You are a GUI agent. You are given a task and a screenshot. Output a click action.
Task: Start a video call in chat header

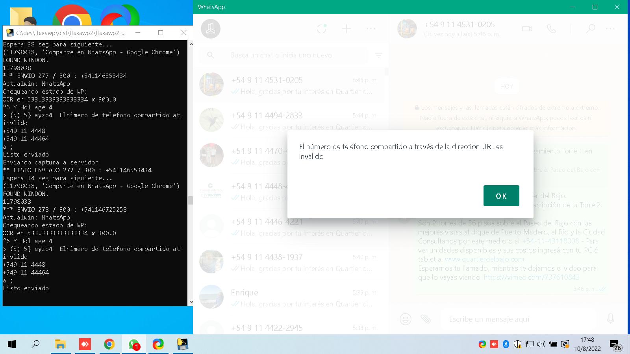coord(527,29)
